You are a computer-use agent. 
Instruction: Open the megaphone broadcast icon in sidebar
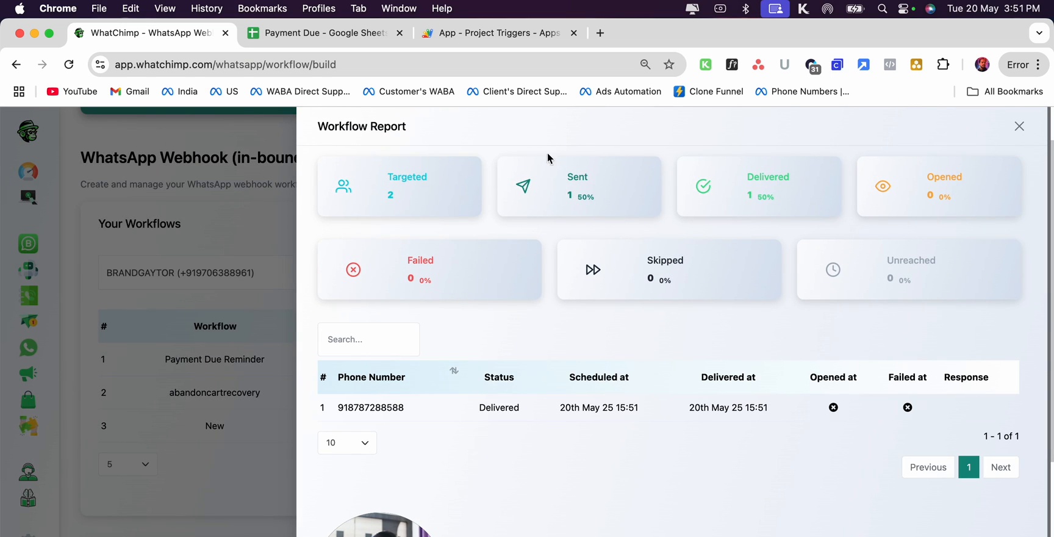pos(28,373)
